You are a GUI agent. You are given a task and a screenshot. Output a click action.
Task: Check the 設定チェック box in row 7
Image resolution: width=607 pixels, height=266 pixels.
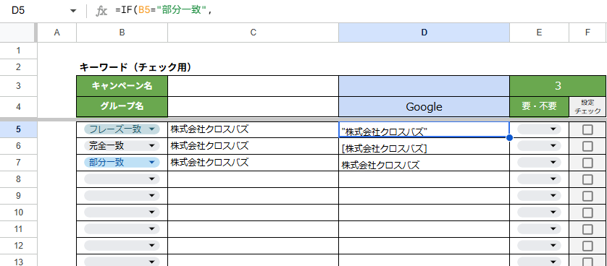coord(587,163)
